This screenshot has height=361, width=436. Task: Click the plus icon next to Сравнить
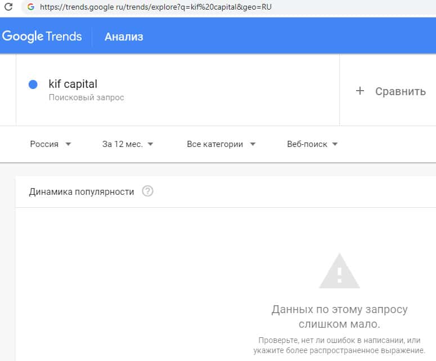click(360, 91)
